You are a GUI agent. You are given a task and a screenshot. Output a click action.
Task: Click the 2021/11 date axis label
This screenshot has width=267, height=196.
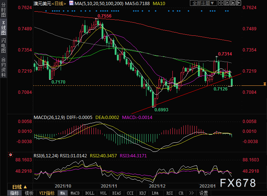109,186
